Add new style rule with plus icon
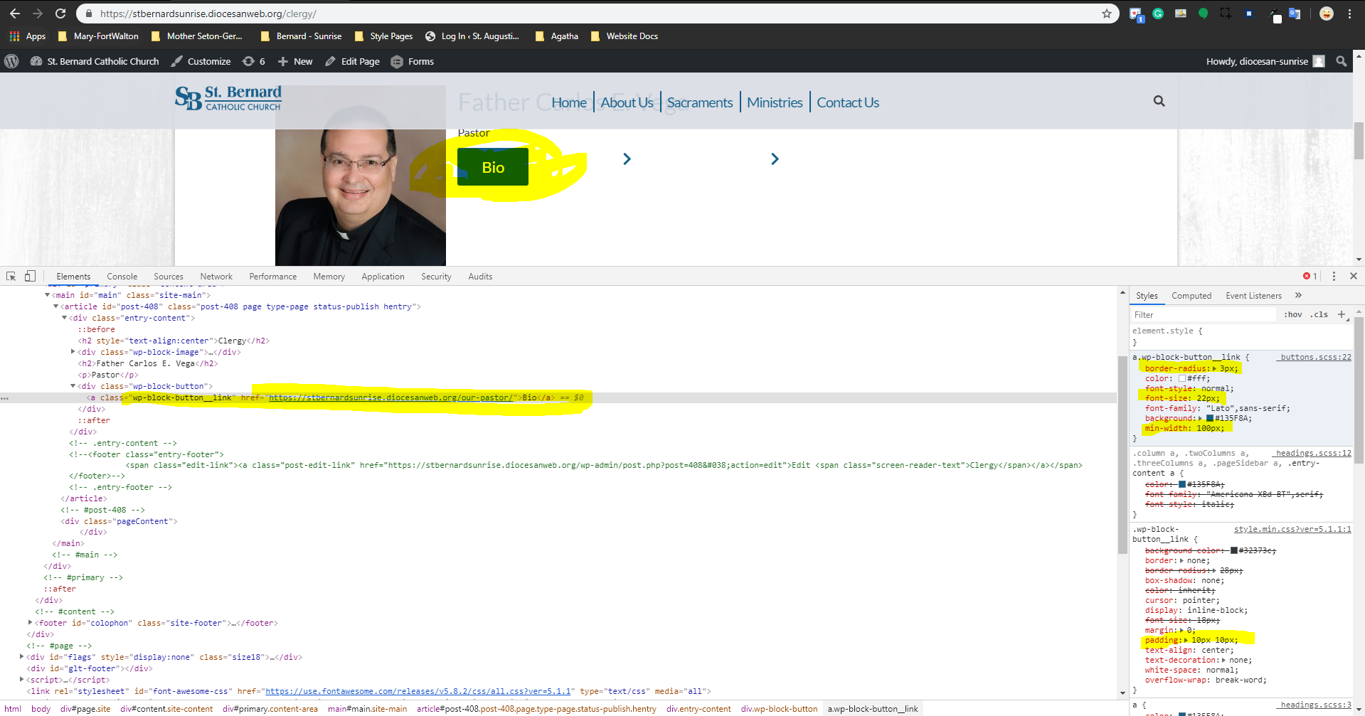This screenshot has height=716, width=1365. pos(1342,314)
